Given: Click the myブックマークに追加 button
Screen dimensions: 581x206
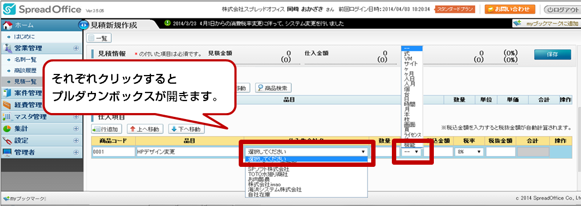Looking at the screenshot, I should click(x=547, y=23).
